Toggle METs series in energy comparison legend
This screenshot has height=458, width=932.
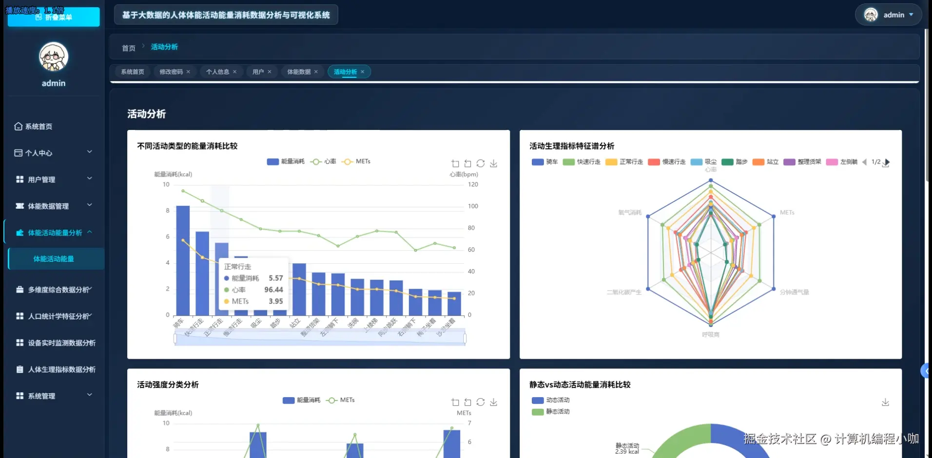pyautogui.click(x=356, y=162)
